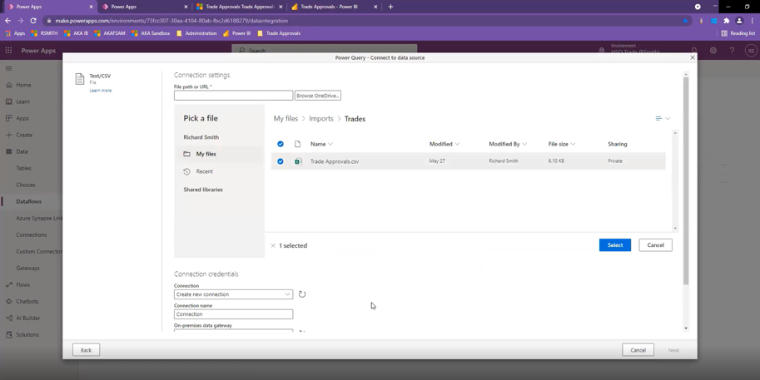760x380 pixels.
Task: Open Choices under Data
Action: pos(26,185)
